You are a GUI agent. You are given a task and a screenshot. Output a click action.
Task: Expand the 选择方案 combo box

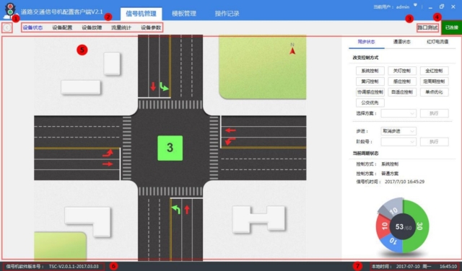[x=398, y=113]
